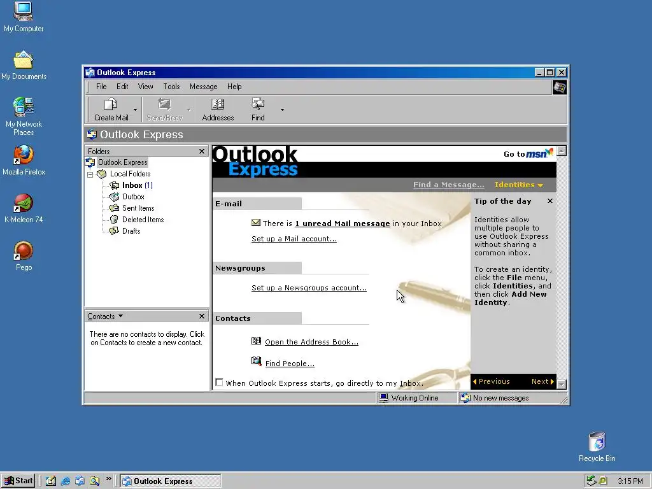Viewport: 652px width, 489px height.
Task: Click Go to msn link
Action: tap(528, 153)
